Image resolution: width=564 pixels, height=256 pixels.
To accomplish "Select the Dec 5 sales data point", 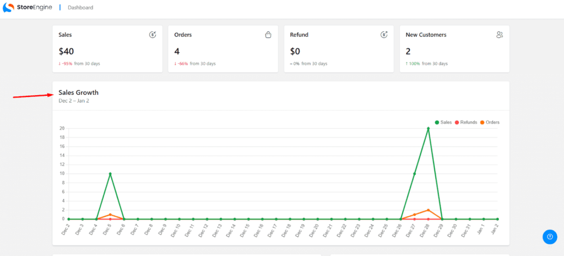I will coord(110,174).
